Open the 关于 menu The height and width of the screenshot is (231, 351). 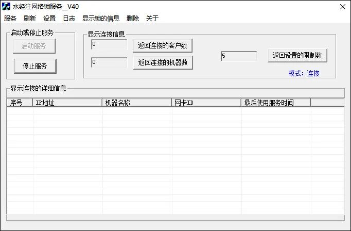[x=152, y=19]
